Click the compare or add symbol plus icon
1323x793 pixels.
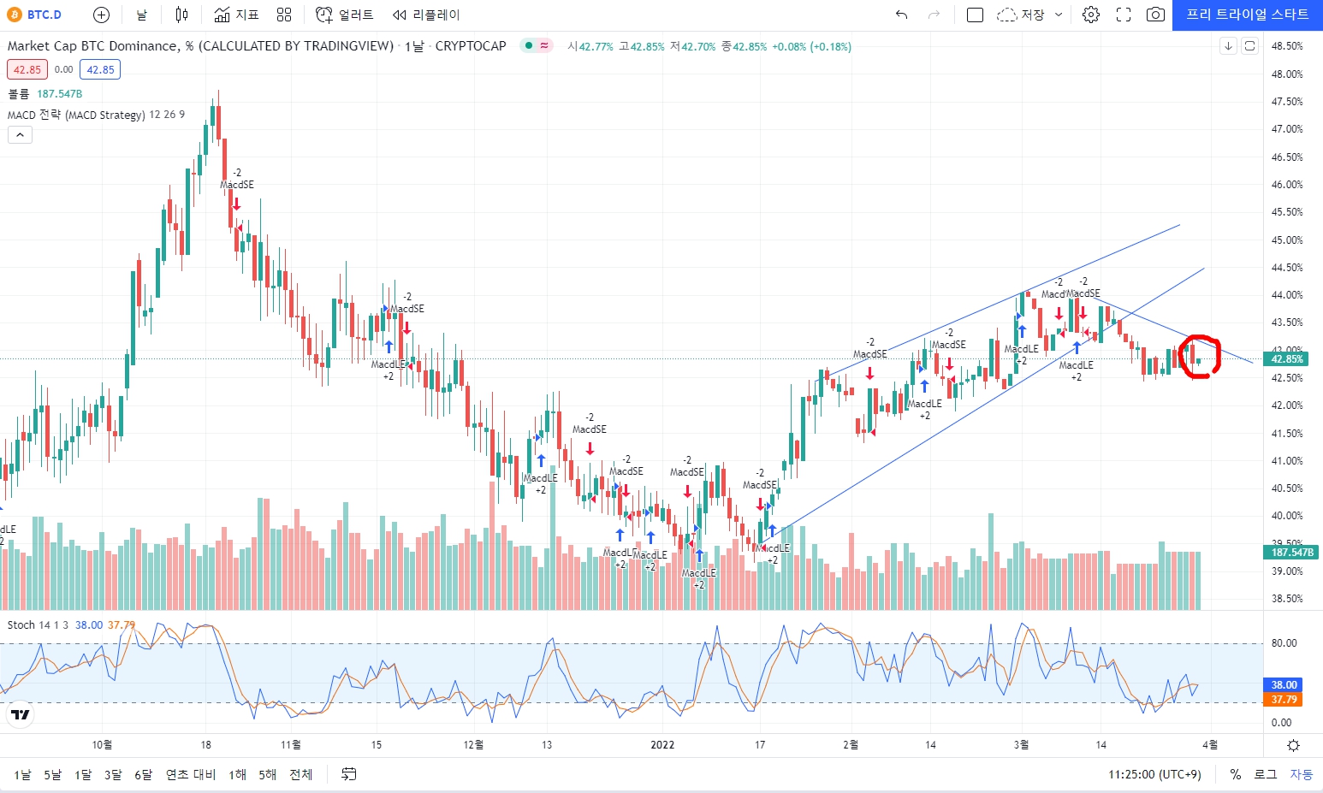(x=101, y=15)
